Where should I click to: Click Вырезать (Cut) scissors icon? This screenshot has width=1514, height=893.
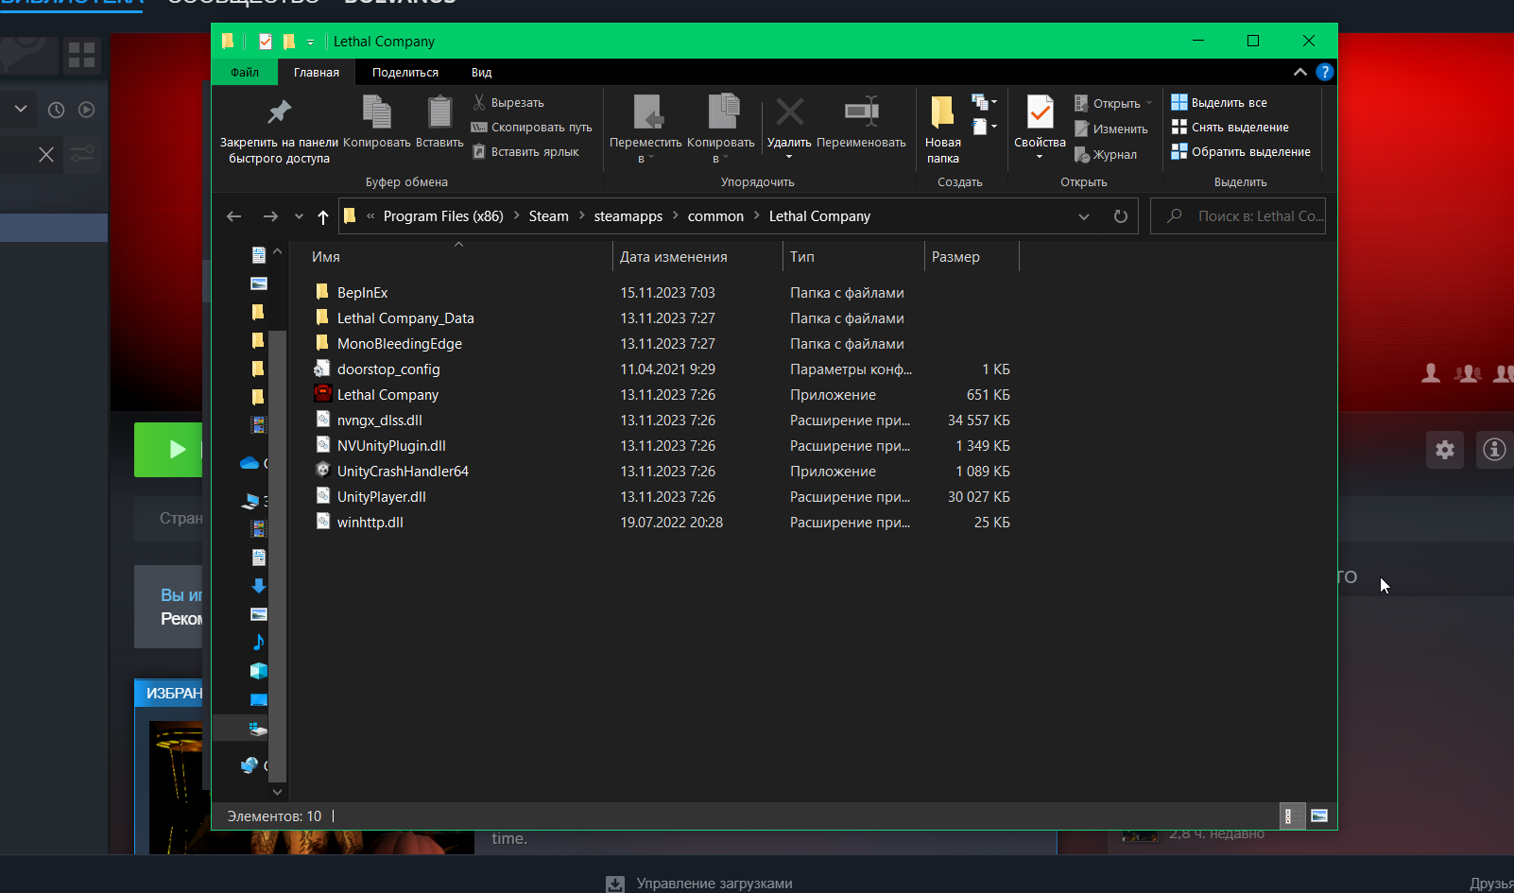(479, 102)
